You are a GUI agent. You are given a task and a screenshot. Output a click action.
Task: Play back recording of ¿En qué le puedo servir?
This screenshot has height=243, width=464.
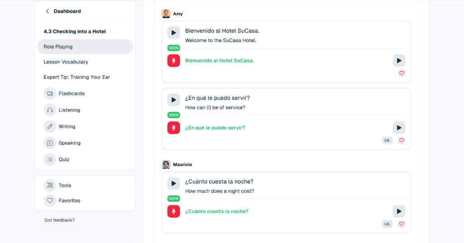coord(399,128)
